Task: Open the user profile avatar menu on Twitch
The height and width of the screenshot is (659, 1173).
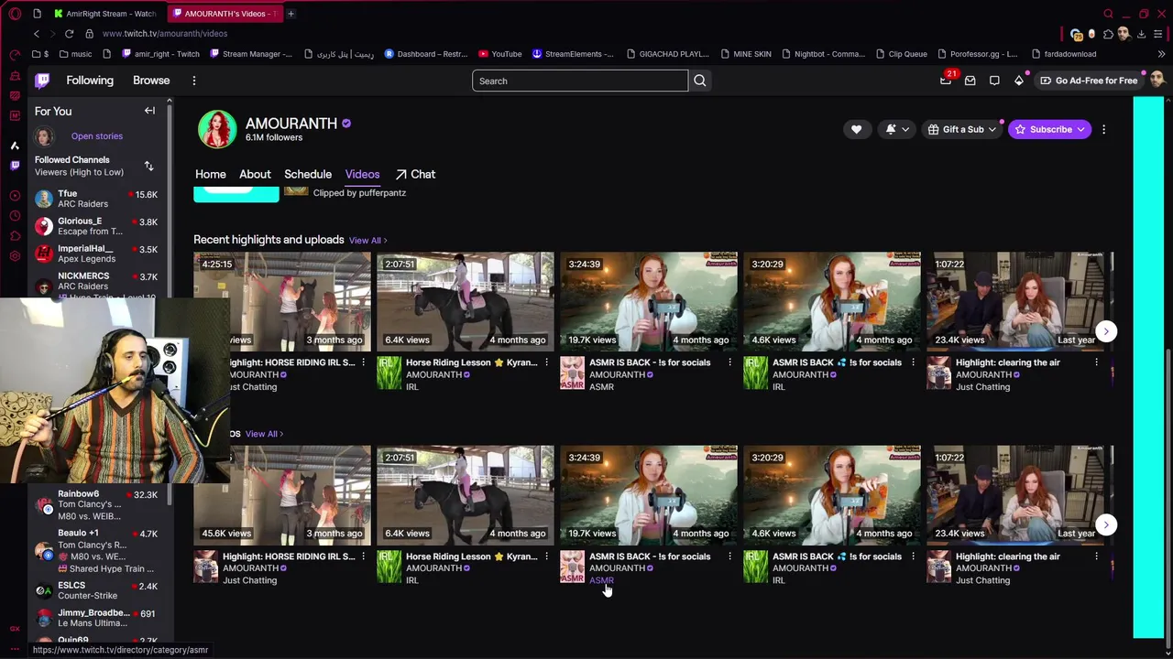Action: (1157, 81)
